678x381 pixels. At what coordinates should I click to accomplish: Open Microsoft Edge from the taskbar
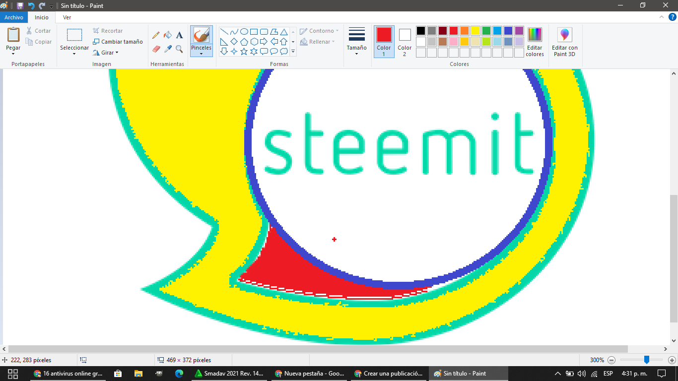pyautogui.click(x=179, y=374)
